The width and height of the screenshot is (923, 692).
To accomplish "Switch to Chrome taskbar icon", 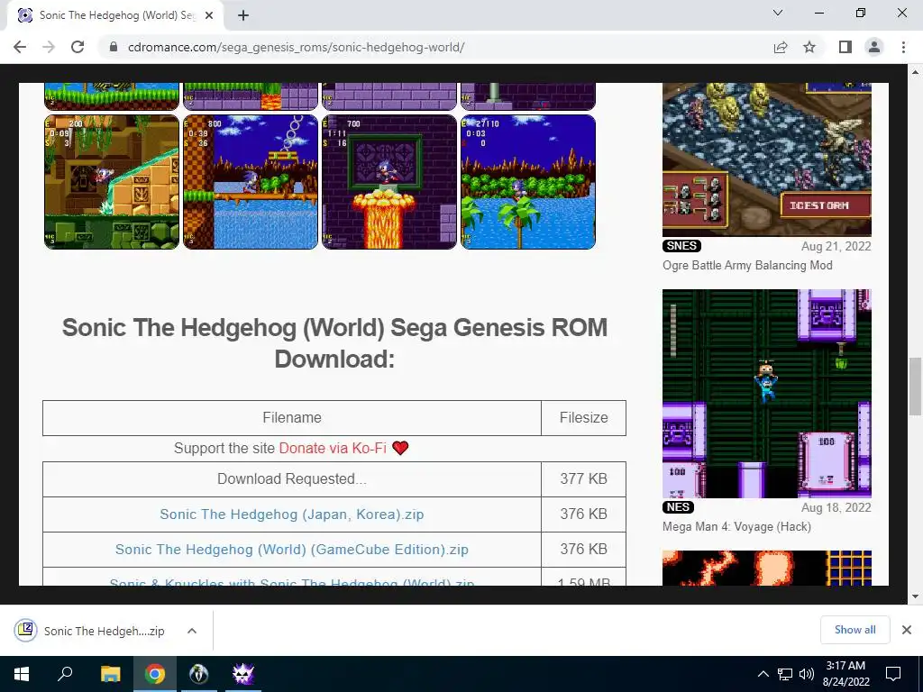I will tap(155, 674).
